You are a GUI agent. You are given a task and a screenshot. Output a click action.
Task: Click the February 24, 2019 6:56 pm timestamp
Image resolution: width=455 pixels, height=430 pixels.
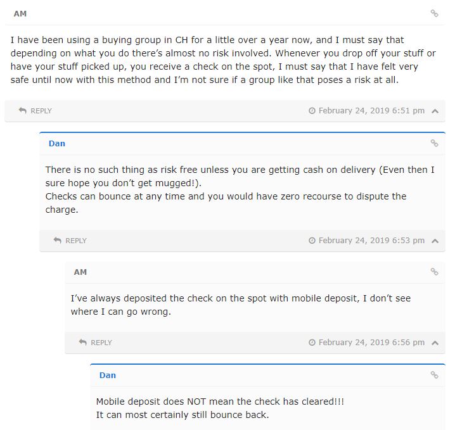point(371,343)
